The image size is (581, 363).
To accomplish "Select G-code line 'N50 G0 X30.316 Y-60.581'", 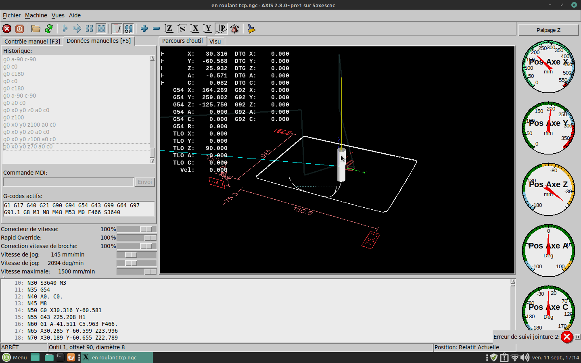I will pos(65,310).
